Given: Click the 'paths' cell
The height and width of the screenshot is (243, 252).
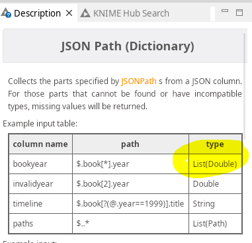Looking at the screenshot, I should click(x=40, y=223).
